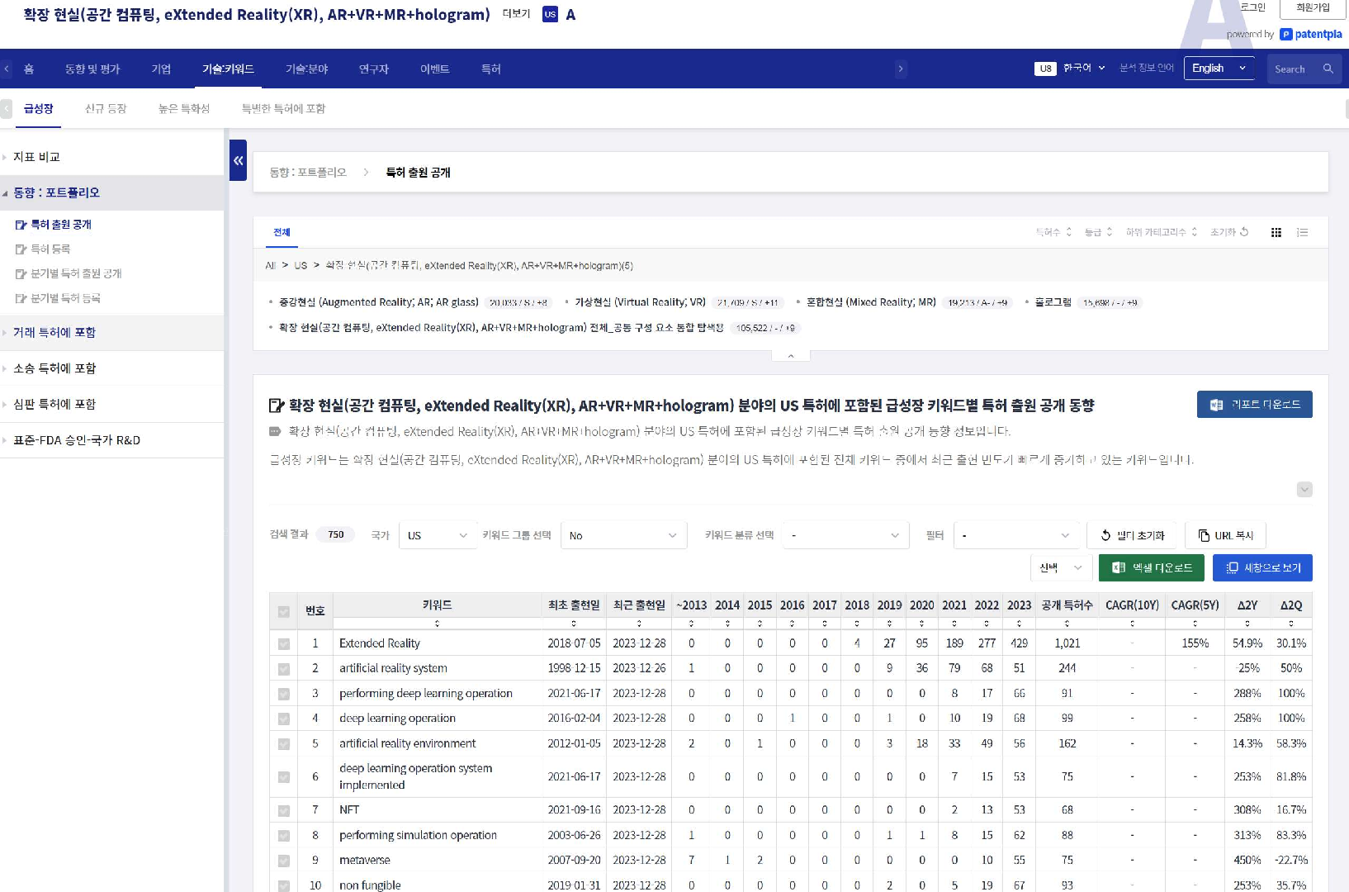Screen dimensions: 1349x892
Task: Click the icon beside 분기별 특허 등록
Action: 21,299
